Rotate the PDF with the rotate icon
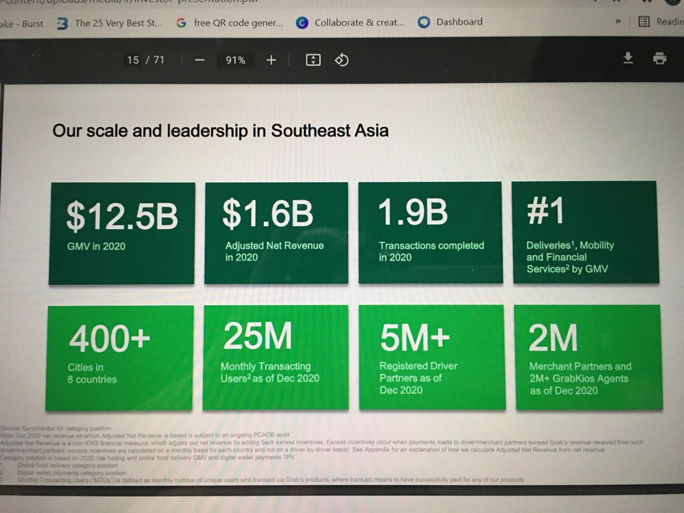Screen dimensions: 684x513 coord(342,60)
